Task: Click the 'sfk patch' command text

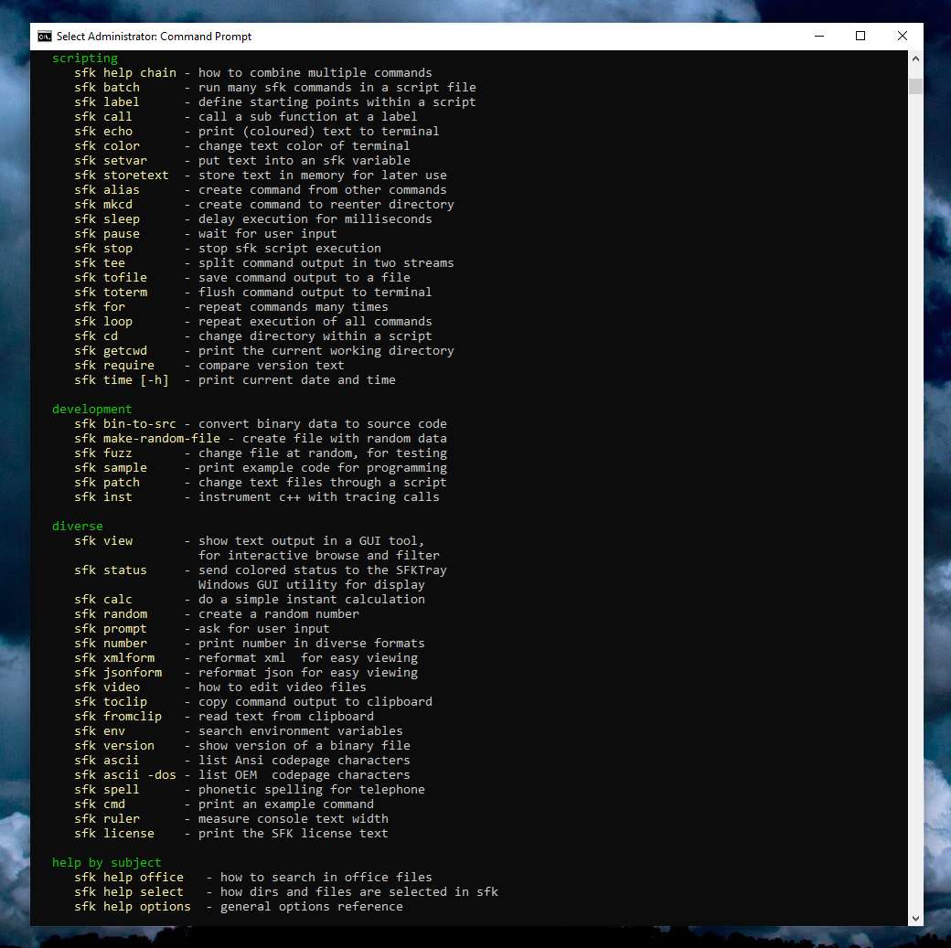Action: 107,482
